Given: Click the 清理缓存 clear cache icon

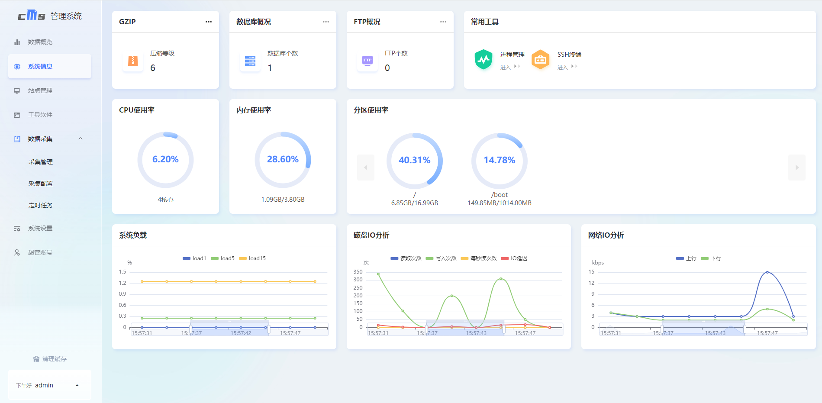Looking at the screenshot, I should (36, 359).
